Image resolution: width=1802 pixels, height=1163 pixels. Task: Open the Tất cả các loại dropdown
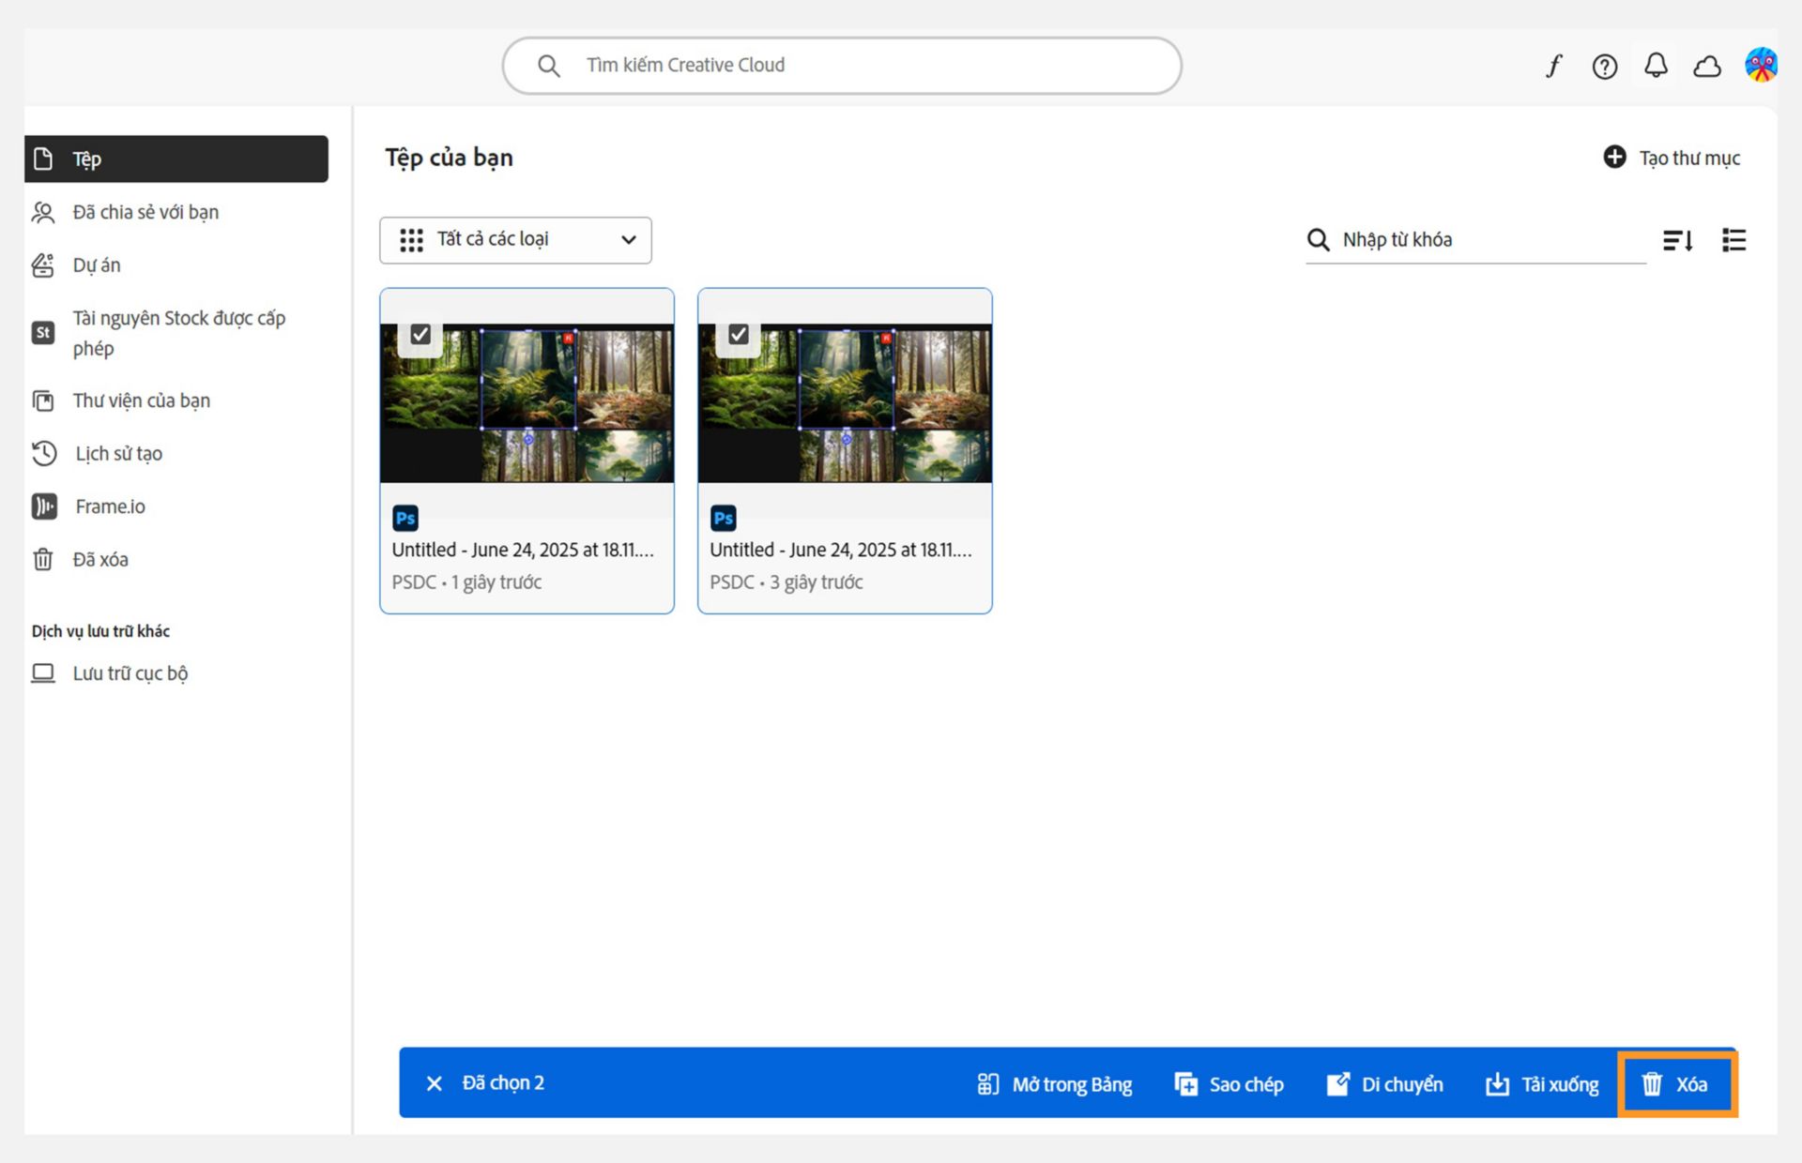click(x=515, y=240)
